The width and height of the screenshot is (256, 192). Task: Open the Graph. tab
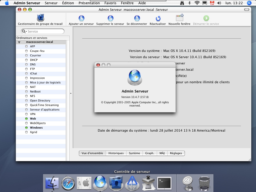pyautogui.click(x=150, y=153)
